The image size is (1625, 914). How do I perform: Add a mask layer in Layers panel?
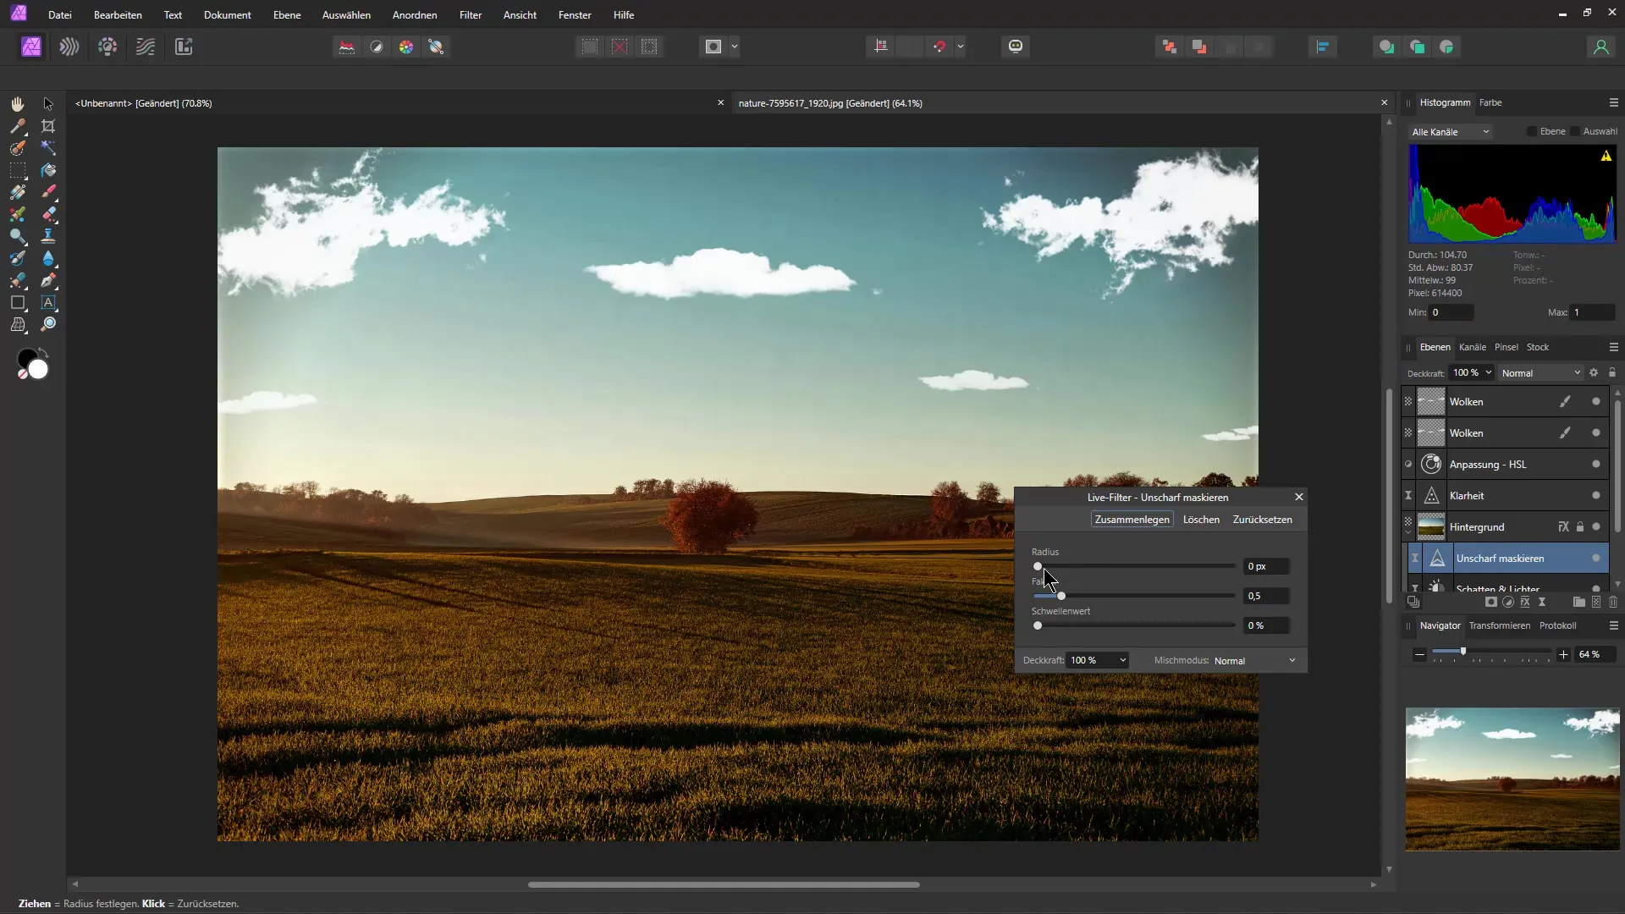tap(1491, 603)
